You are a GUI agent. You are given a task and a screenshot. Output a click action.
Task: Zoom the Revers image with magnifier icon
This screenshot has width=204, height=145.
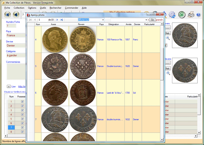coord(168,73)
